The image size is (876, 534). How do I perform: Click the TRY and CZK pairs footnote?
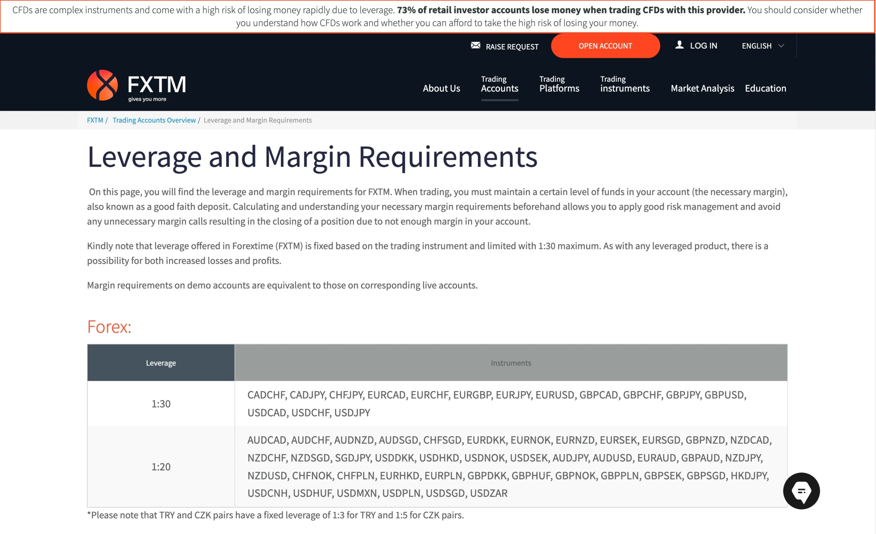point(275,515)
